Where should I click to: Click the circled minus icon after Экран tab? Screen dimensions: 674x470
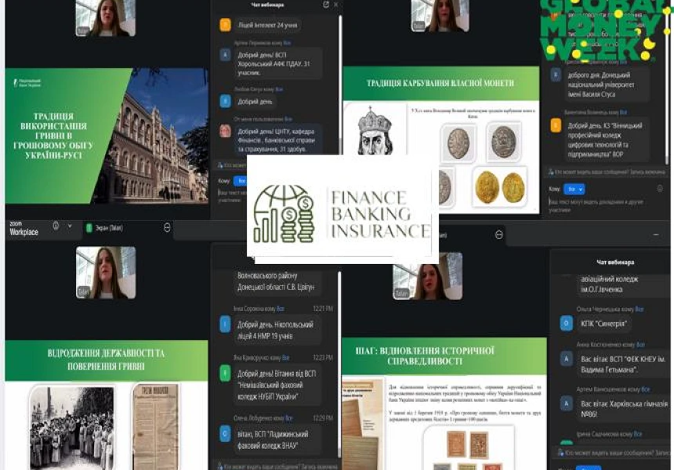[x=167, y=227]
